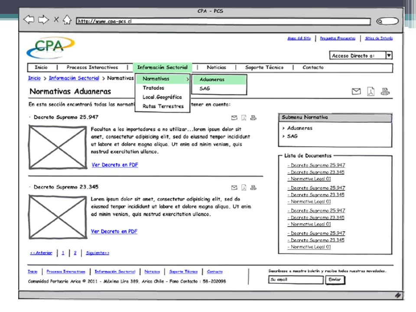Go to page 2 in pagination
This screenshot has height=312, width=416.
coord(75,253)
